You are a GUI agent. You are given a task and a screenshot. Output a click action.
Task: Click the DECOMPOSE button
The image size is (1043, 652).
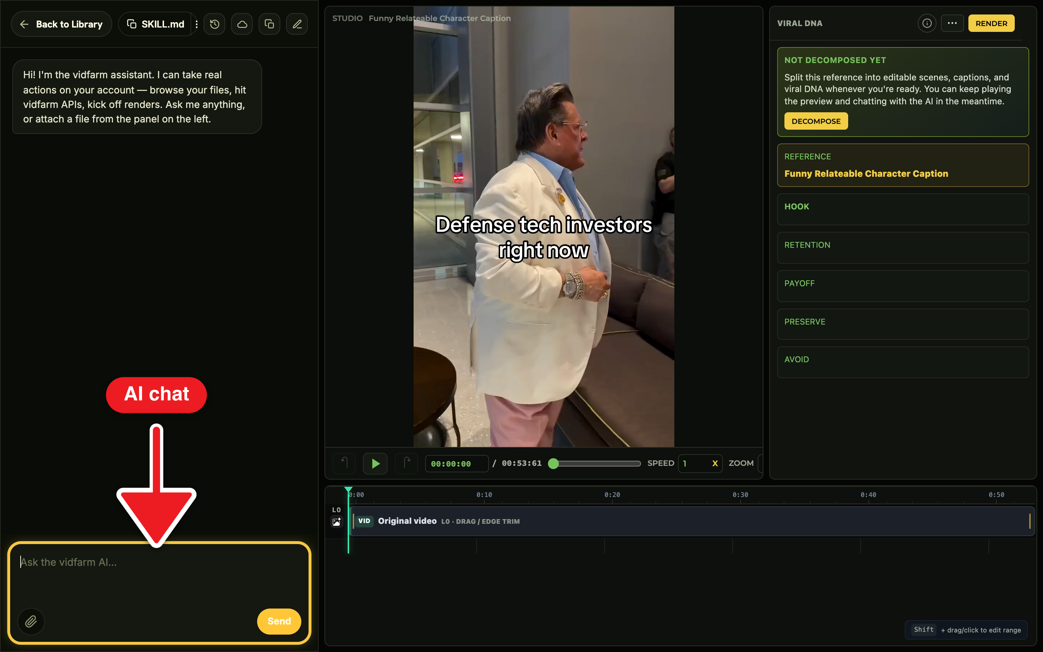(816, 121)
